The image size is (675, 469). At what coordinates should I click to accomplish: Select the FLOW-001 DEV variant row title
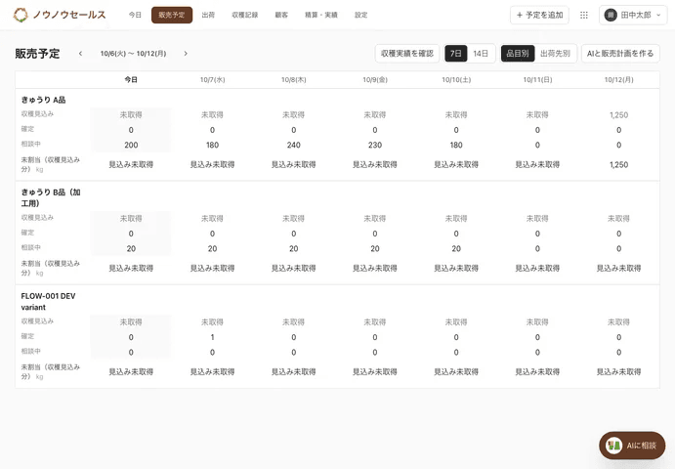tap(48, 302)
